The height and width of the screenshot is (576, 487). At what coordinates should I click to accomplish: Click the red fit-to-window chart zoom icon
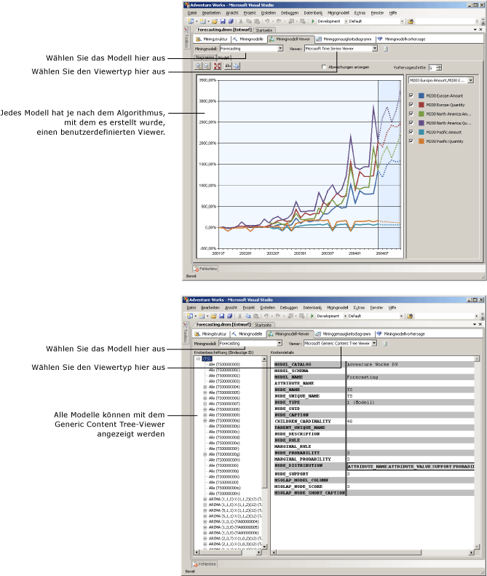coord(217,66)
